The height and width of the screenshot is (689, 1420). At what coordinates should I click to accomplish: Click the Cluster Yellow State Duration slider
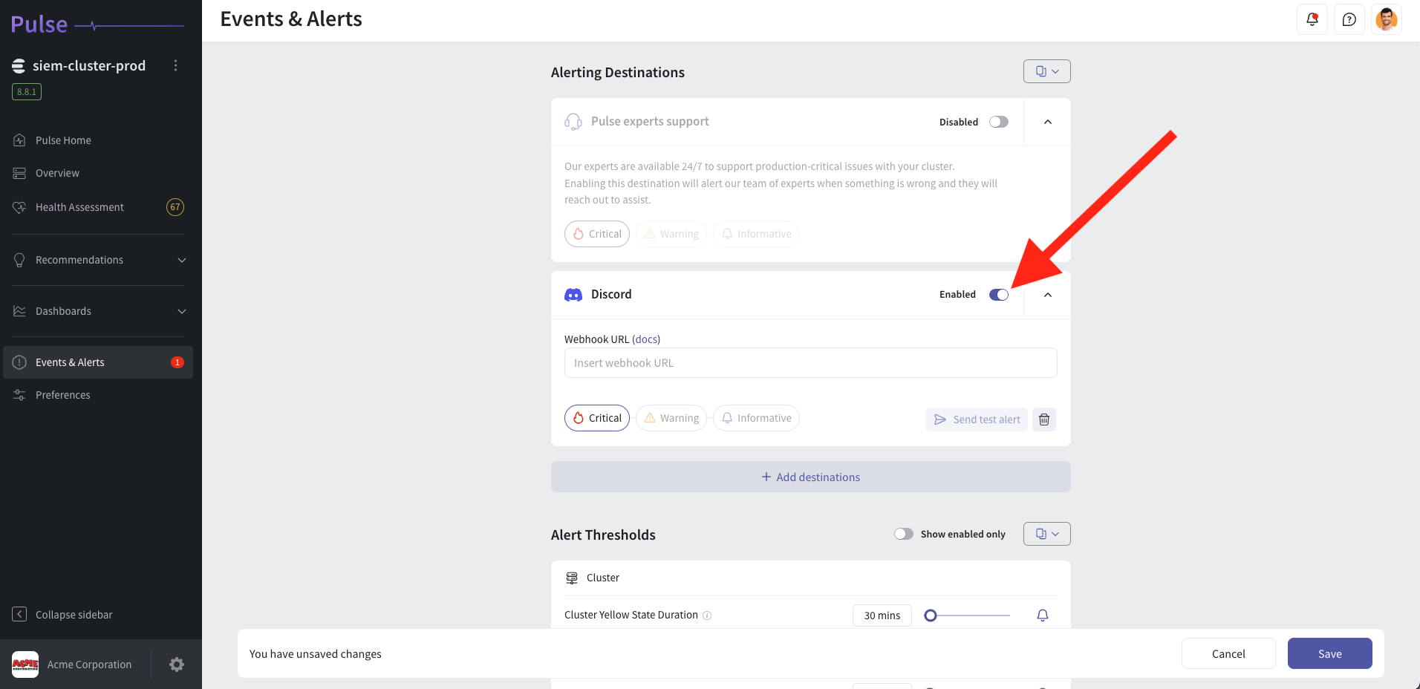tap(931, 615)
